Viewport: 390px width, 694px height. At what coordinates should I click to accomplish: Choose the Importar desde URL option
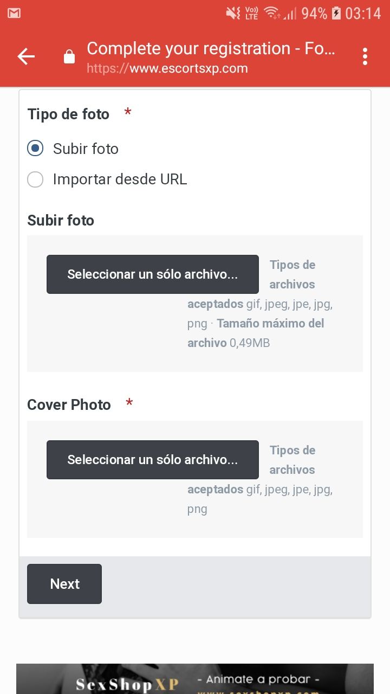35,179
